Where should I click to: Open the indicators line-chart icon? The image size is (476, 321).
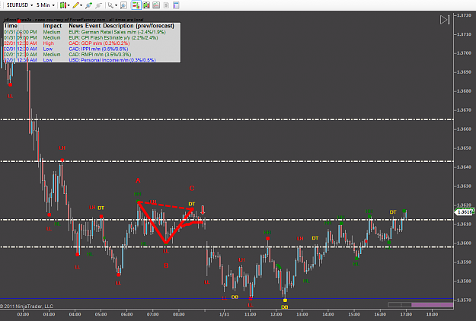coord(156,5)
